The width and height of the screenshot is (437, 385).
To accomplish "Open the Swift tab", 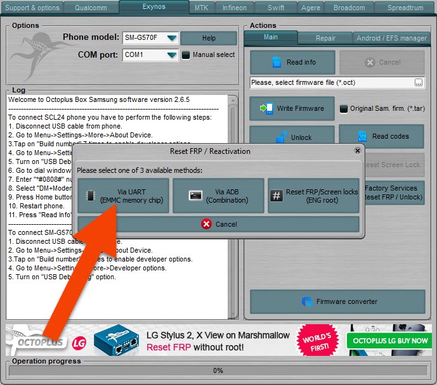I will coord(276,8).
